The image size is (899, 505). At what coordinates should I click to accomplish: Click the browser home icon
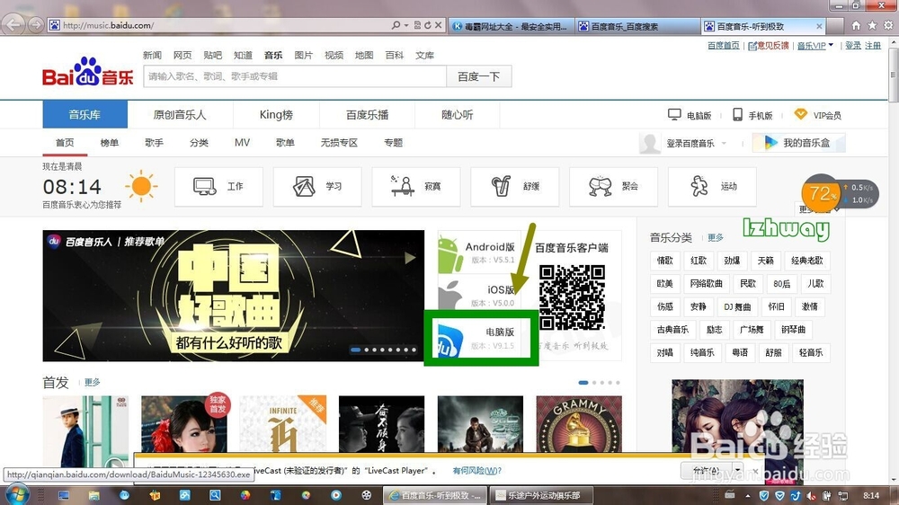tap(856, 26)
